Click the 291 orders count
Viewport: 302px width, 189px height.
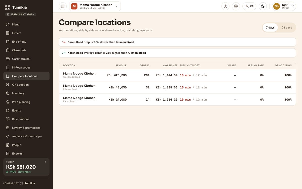click(147, 75)
